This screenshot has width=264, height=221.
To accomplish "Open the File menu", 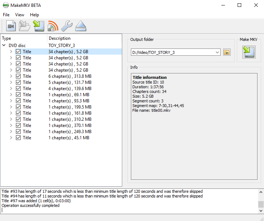I will (x=6, y=15).
